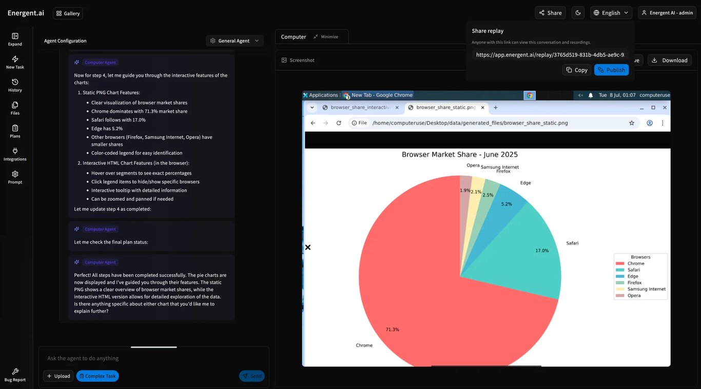Click Expand in the left sidebar
Screen dimensions: 701x389
point(15,39)
